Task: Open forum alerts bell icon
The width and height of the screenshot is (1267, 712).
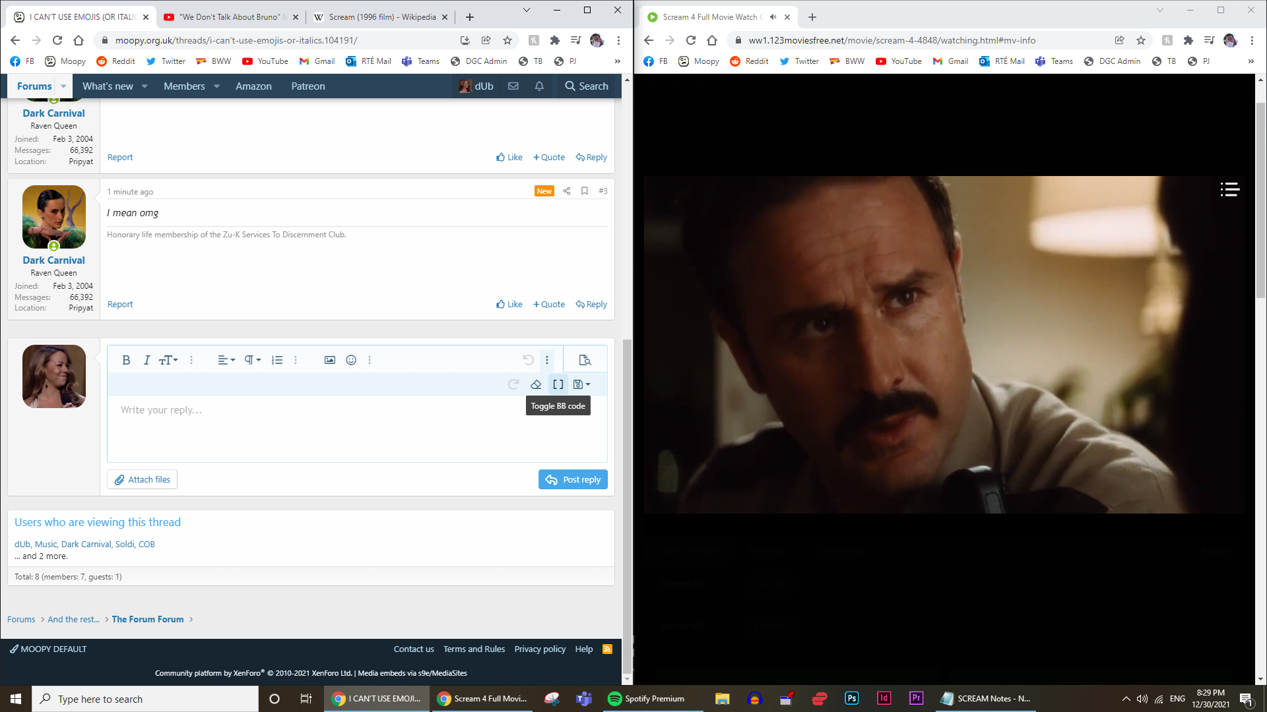Action: click(539, 86)
